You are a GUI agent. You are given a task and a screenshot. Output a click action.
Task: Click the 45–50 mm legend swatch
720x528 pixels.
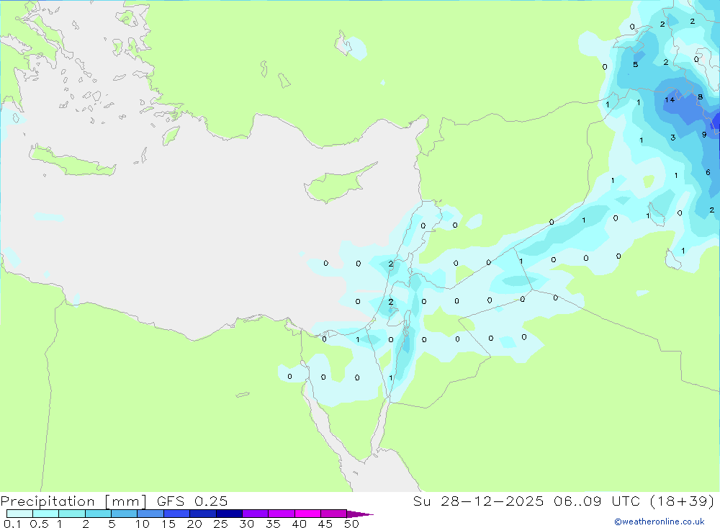click(334, 514)
